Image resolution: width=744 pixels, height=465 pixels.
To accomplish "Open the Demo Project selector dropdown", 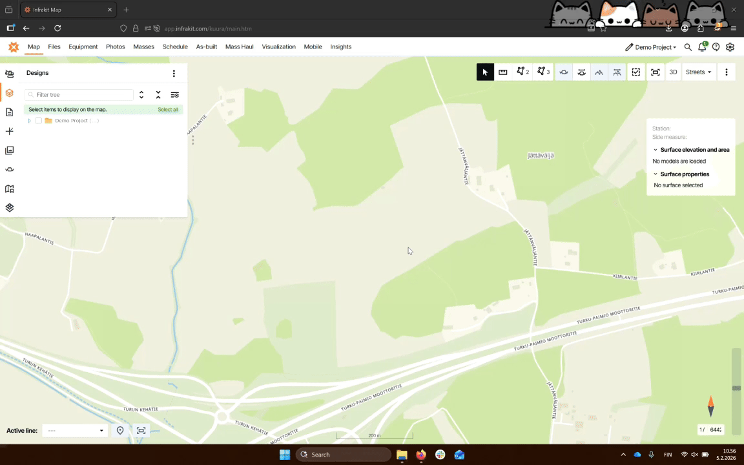I will pos(650,47).
